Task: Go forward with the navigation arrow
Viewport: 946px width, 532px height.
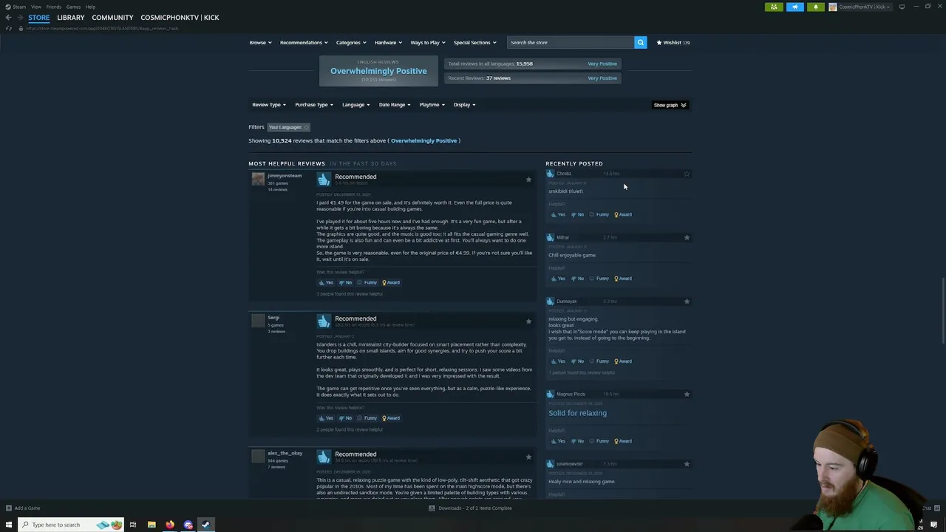Action: pos(20,18)
